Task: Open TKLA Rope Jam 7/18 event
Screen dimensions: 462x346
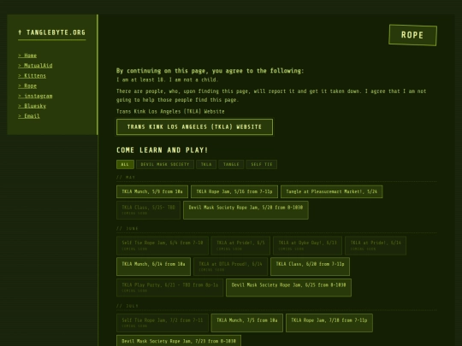Action: [x=329, y=323]
